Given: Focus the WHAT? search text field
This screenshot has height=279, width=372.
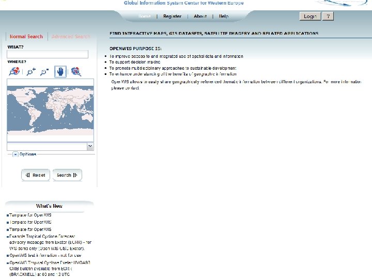Looking at the screenshot, I should [x=48, y=54].
